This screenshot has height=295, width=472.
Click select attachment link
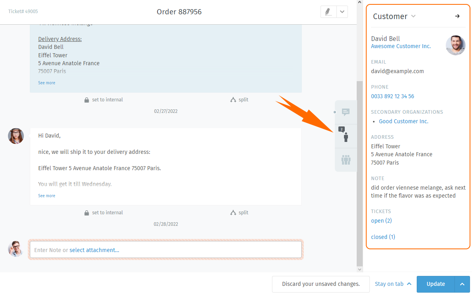click(x=94, y=250)
